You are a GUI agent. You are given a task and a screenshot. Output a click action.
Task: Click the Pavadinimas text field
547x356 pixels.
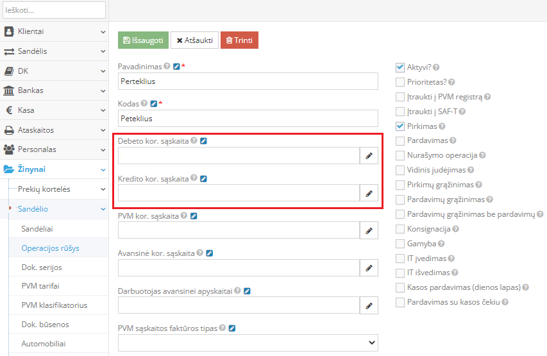[x=248, y=81]
